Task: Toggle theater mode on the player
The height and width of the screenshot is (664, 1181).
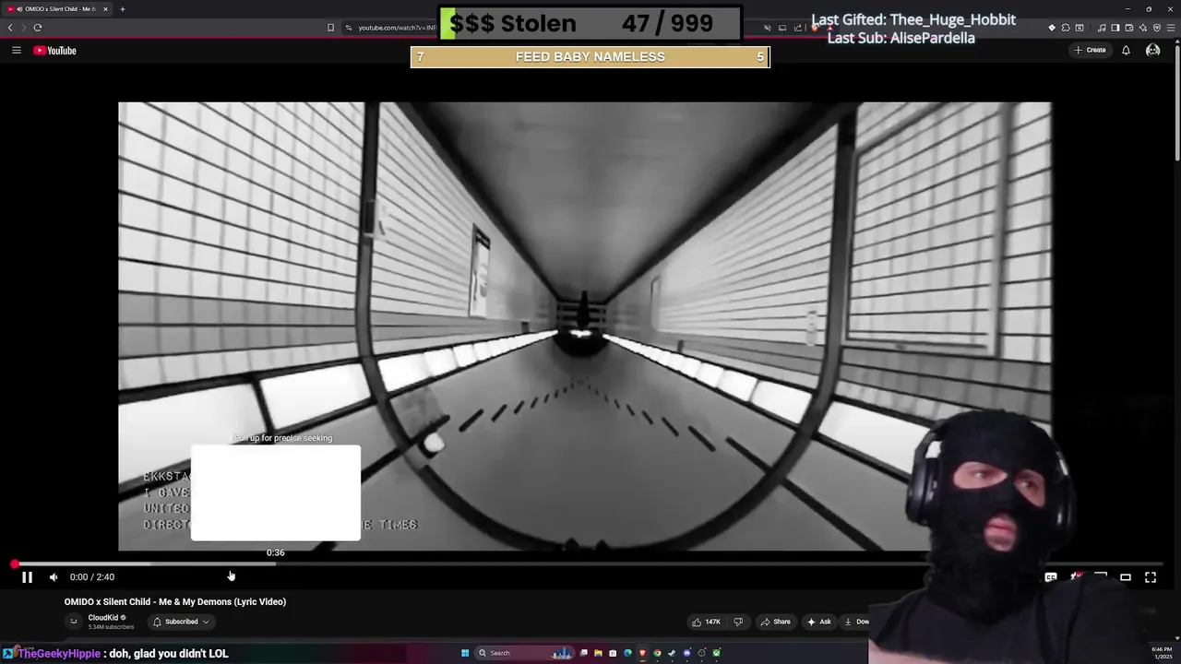Action: point(1126,577)
